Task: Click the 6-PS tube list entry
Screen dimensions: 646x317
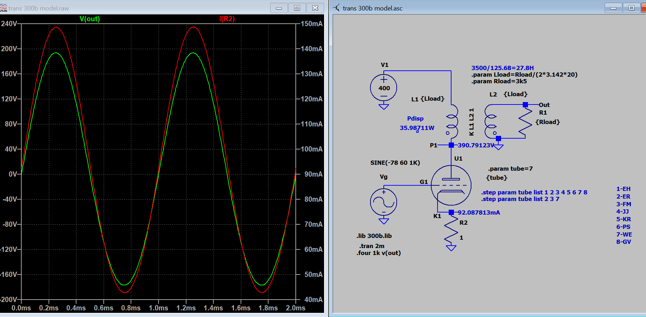Action: (623, 227)
